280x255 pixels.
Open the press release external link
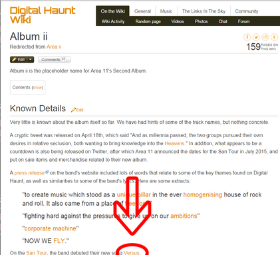click(29, 172)
